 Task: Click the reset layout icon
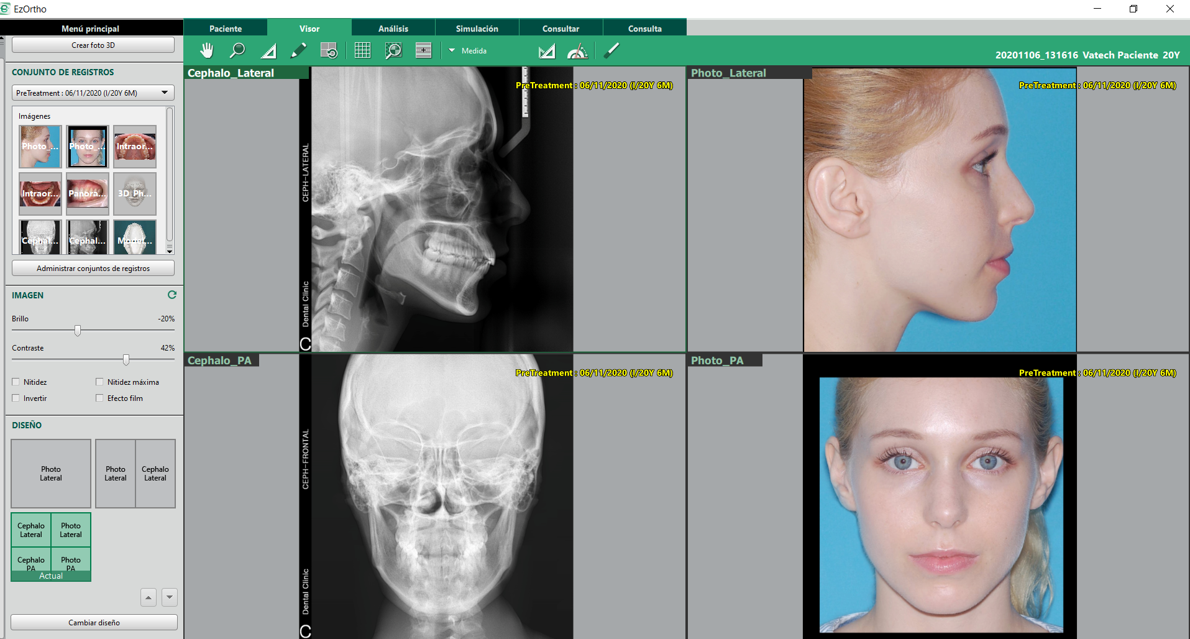point(329,51)
